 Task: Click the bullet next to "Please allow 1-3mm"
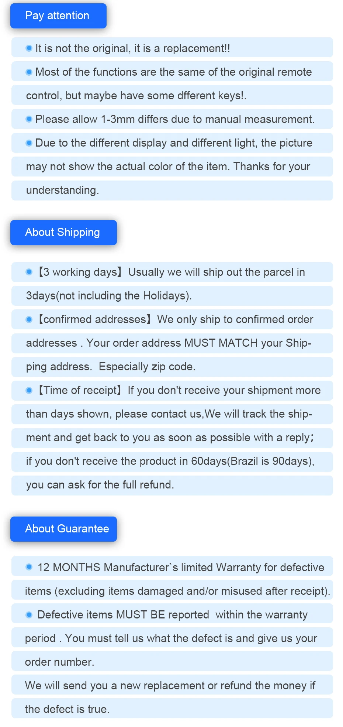29,119
